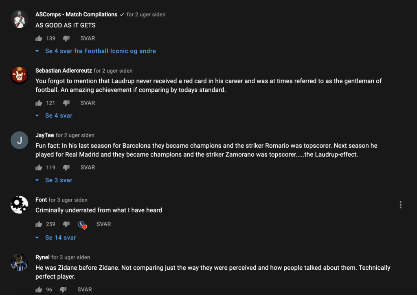417x295 pixels.
Task: Dislike the ASComps Match Compilations comment
Action: click(x=66, y=38)
